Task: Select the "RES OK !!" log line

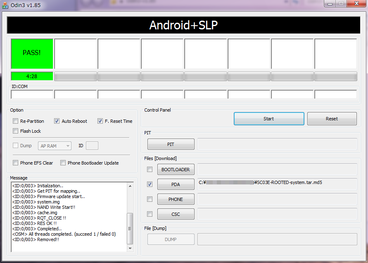Action: tap(34, 224)
